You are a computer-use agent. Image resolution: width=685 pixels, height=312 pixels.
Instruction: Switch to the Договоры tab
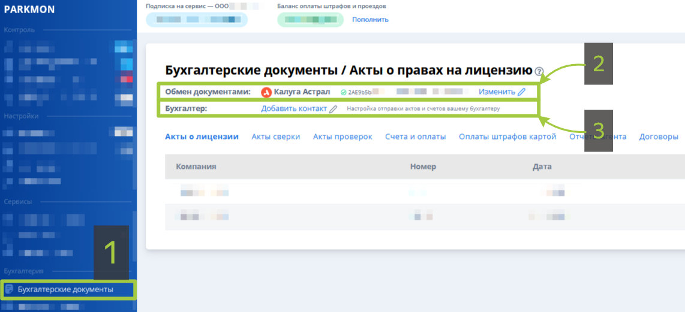coord(659,137)
